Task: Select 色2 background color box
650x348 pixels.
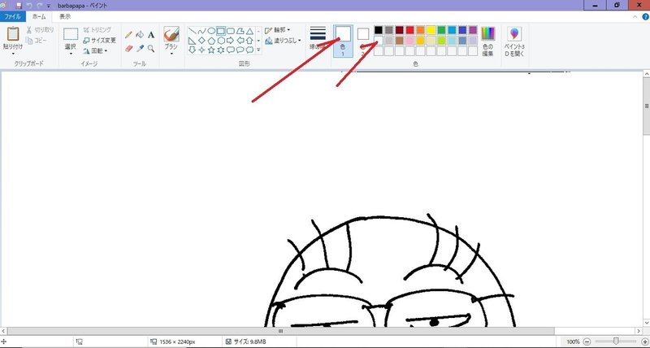Action: pos(362,41)
